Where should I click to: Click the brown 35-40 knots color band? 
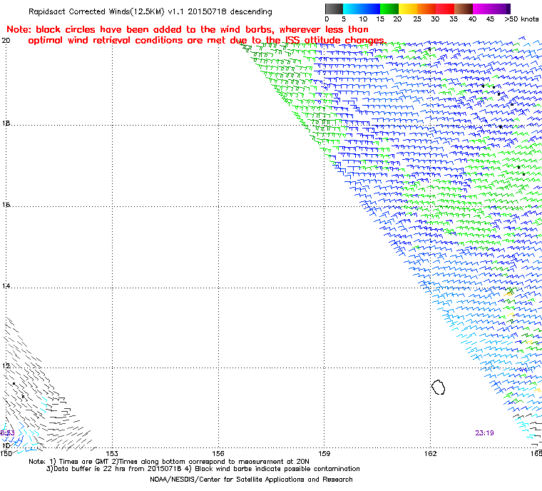click(464, 9)
